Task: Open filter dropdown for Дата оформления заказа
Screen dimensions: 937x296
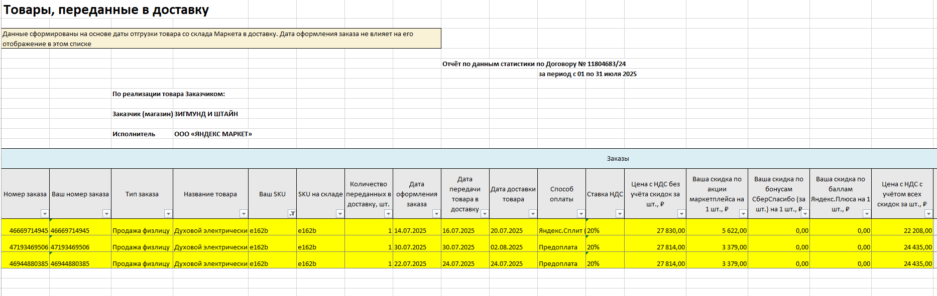Action: pos(436,214)
